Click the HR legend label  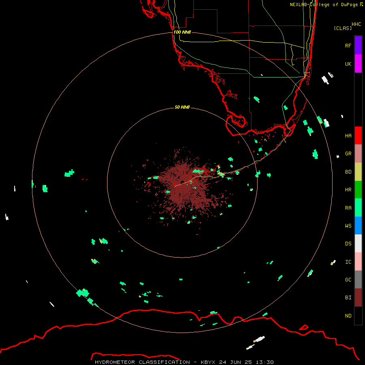coord(348,190)
